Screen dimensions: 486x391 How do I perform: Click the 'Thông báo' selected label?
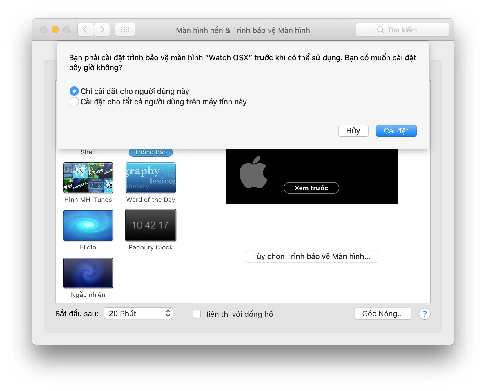coord(151,152)
